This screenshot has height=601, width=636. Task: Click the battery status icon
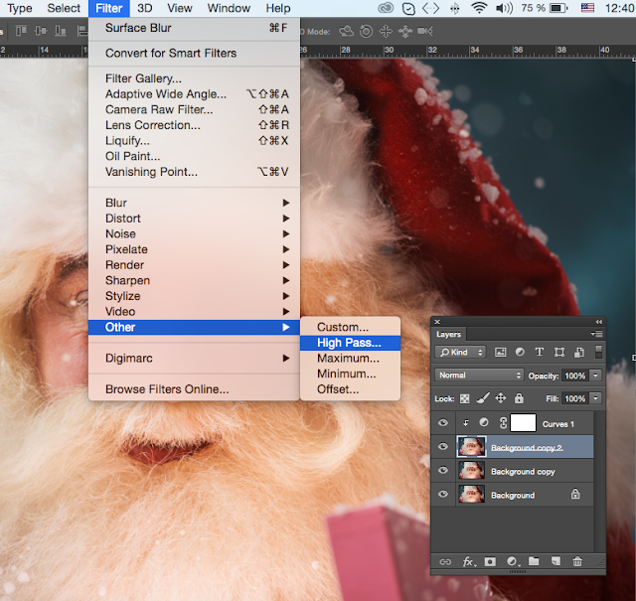pyautogui.click(x=558, y=8)
